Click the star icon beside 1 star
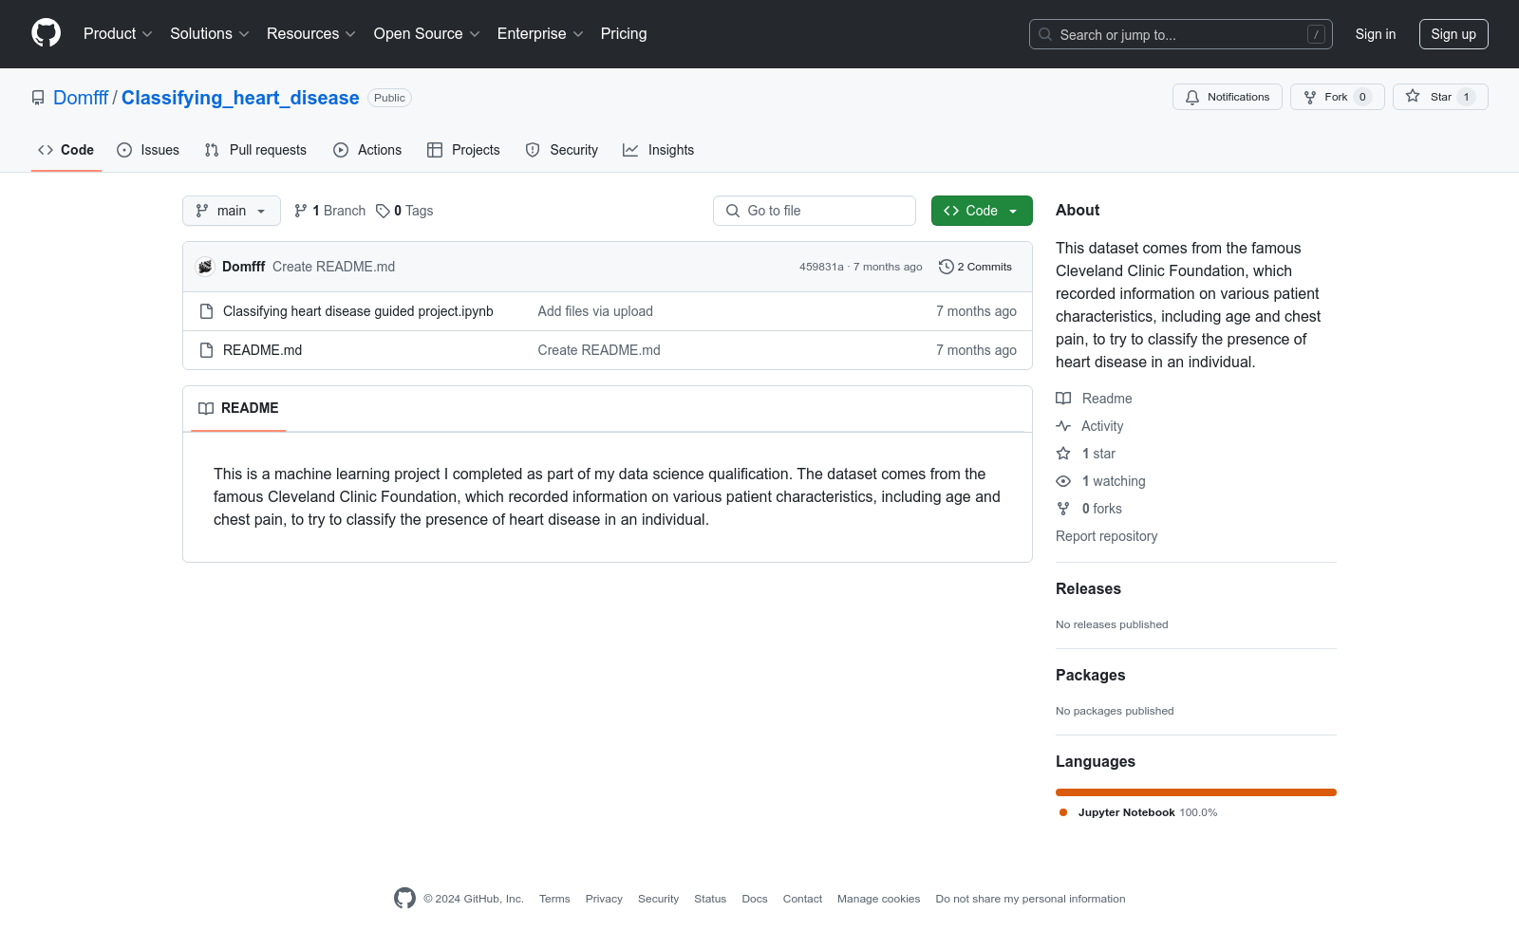Screen dimensions: 1519x949 (1063, 454)
